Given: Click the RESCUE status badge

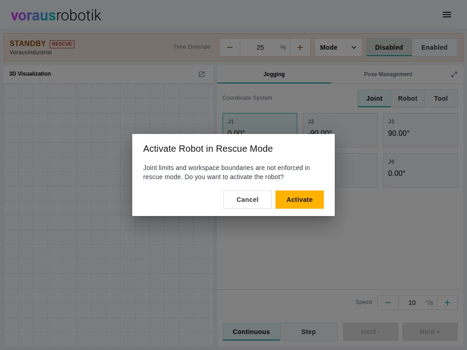Looking at the screenshot, I should (x=62, y=44).
